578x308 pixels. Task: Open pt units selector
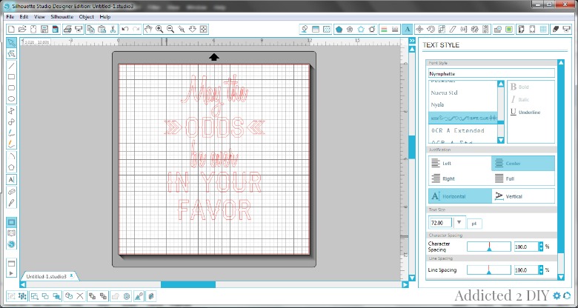pos(474,224)
